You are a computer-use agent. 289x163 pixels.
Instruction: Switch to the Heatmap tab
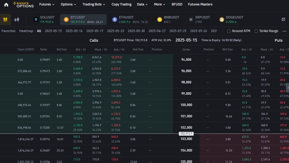(x=26, y=31)
